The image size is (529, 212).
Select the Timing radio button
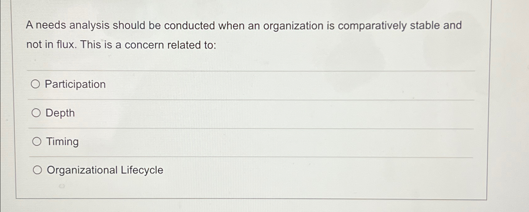[x=37, y=141]
